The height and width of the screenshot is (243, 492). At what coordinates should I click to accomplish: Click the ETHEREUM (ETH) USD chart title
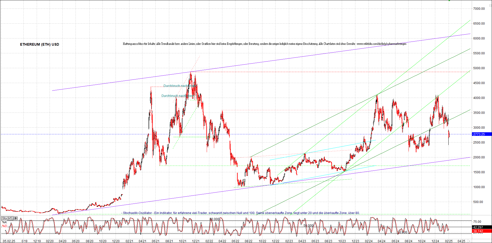pyautogui.click(x=39, y=44)
